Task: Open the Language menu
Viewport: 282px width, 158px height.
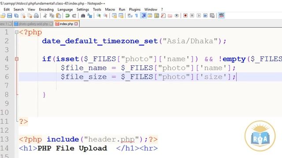Action: click(x=65, y=10)
